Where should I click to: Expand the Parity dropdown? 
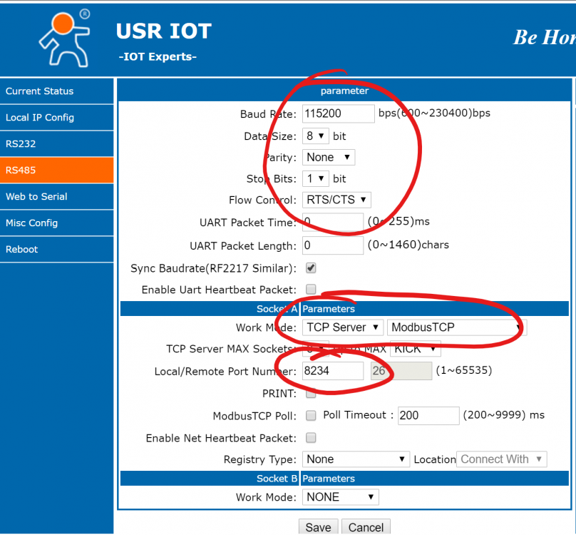[328, 157]
